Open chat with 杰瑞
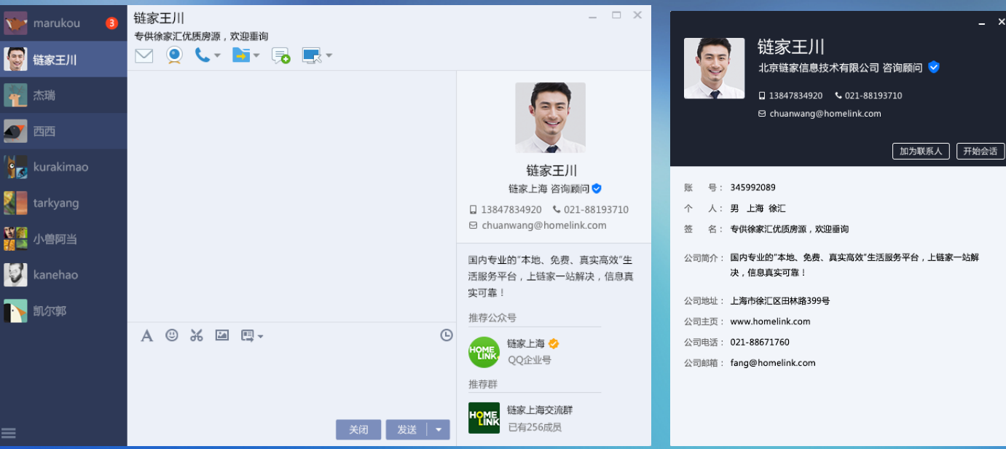 (63, 95)
